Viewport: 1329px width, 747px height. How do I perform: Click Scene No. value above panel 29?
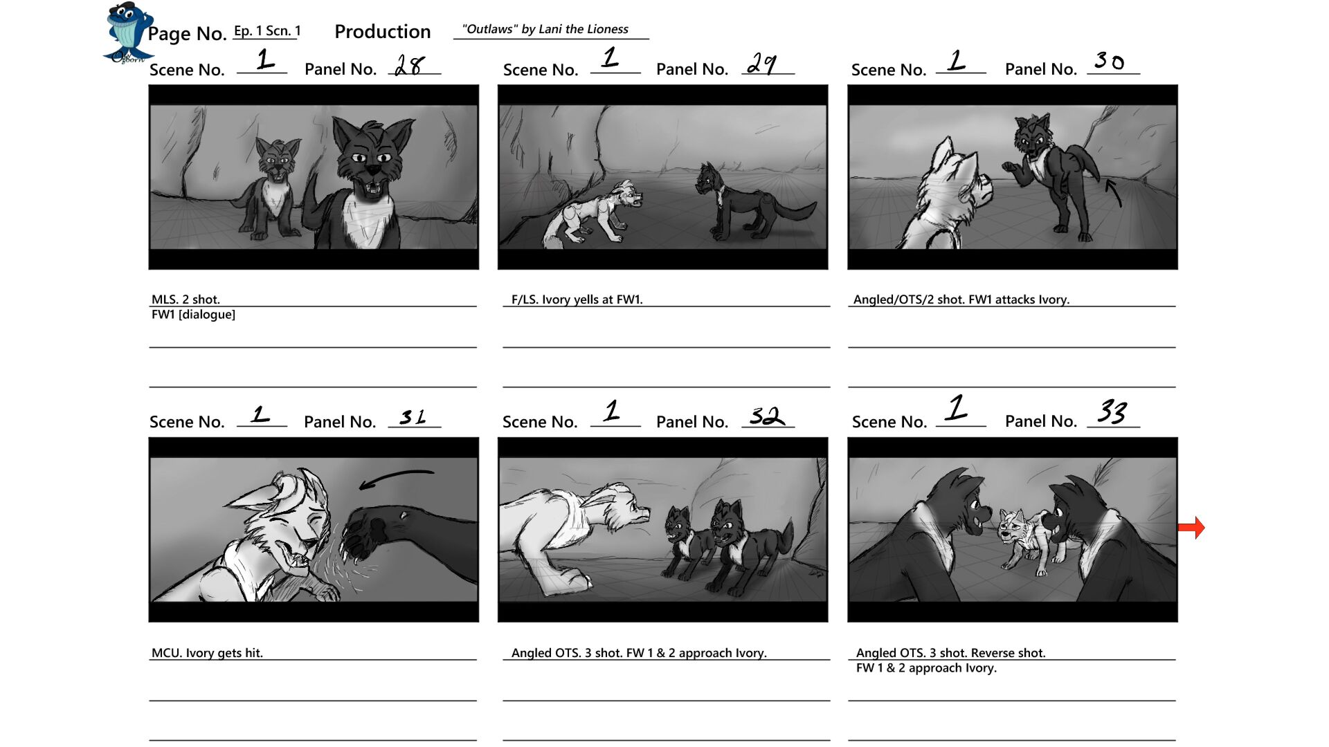coord(611,58)
